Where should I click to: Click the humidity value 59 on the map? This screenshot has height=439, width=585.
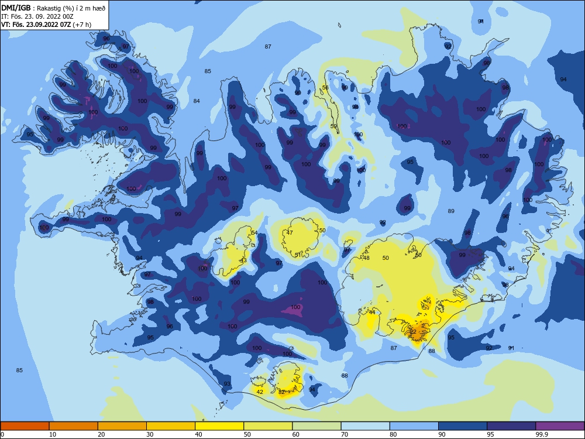pyautogui.click(x=333, y=126)
